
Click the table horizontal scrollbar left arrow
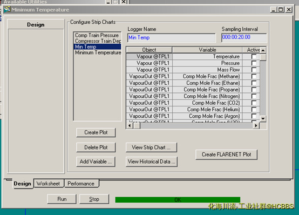130,126
